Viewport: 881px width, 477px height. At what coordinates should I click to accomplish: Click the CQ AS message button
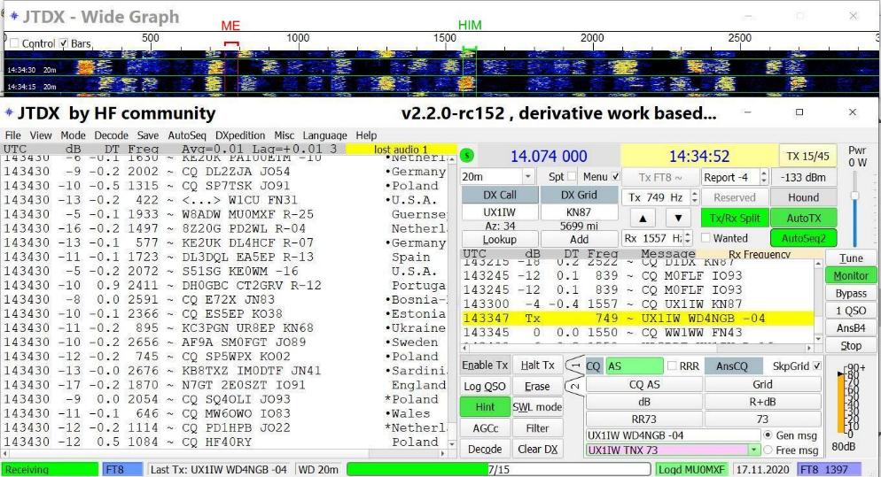[644, 384]
